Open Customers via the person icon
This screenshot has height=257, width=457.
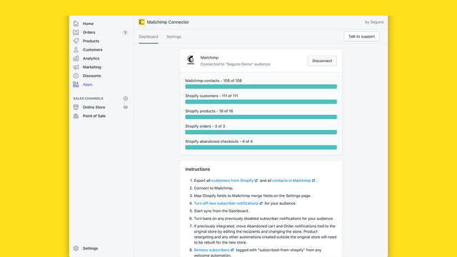click(76, 50)
